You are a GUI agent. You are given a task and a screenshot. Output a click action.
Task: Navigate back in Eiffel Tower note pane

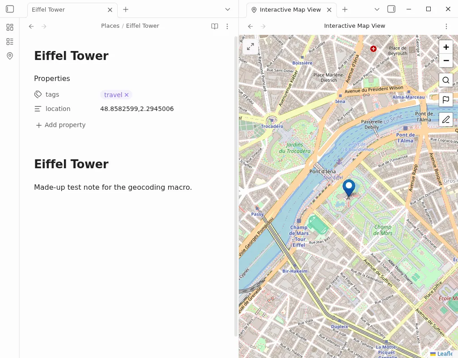(x=31, y=26)
